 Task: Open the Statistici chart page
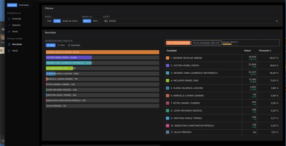(16, 25)
